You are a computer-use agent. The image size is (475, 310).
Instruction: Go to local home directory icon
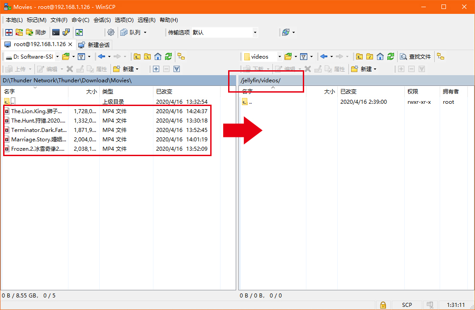158,57
